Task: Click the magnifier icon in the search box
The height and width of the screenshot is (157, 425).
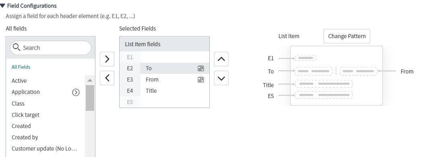Action: point(17,47)
